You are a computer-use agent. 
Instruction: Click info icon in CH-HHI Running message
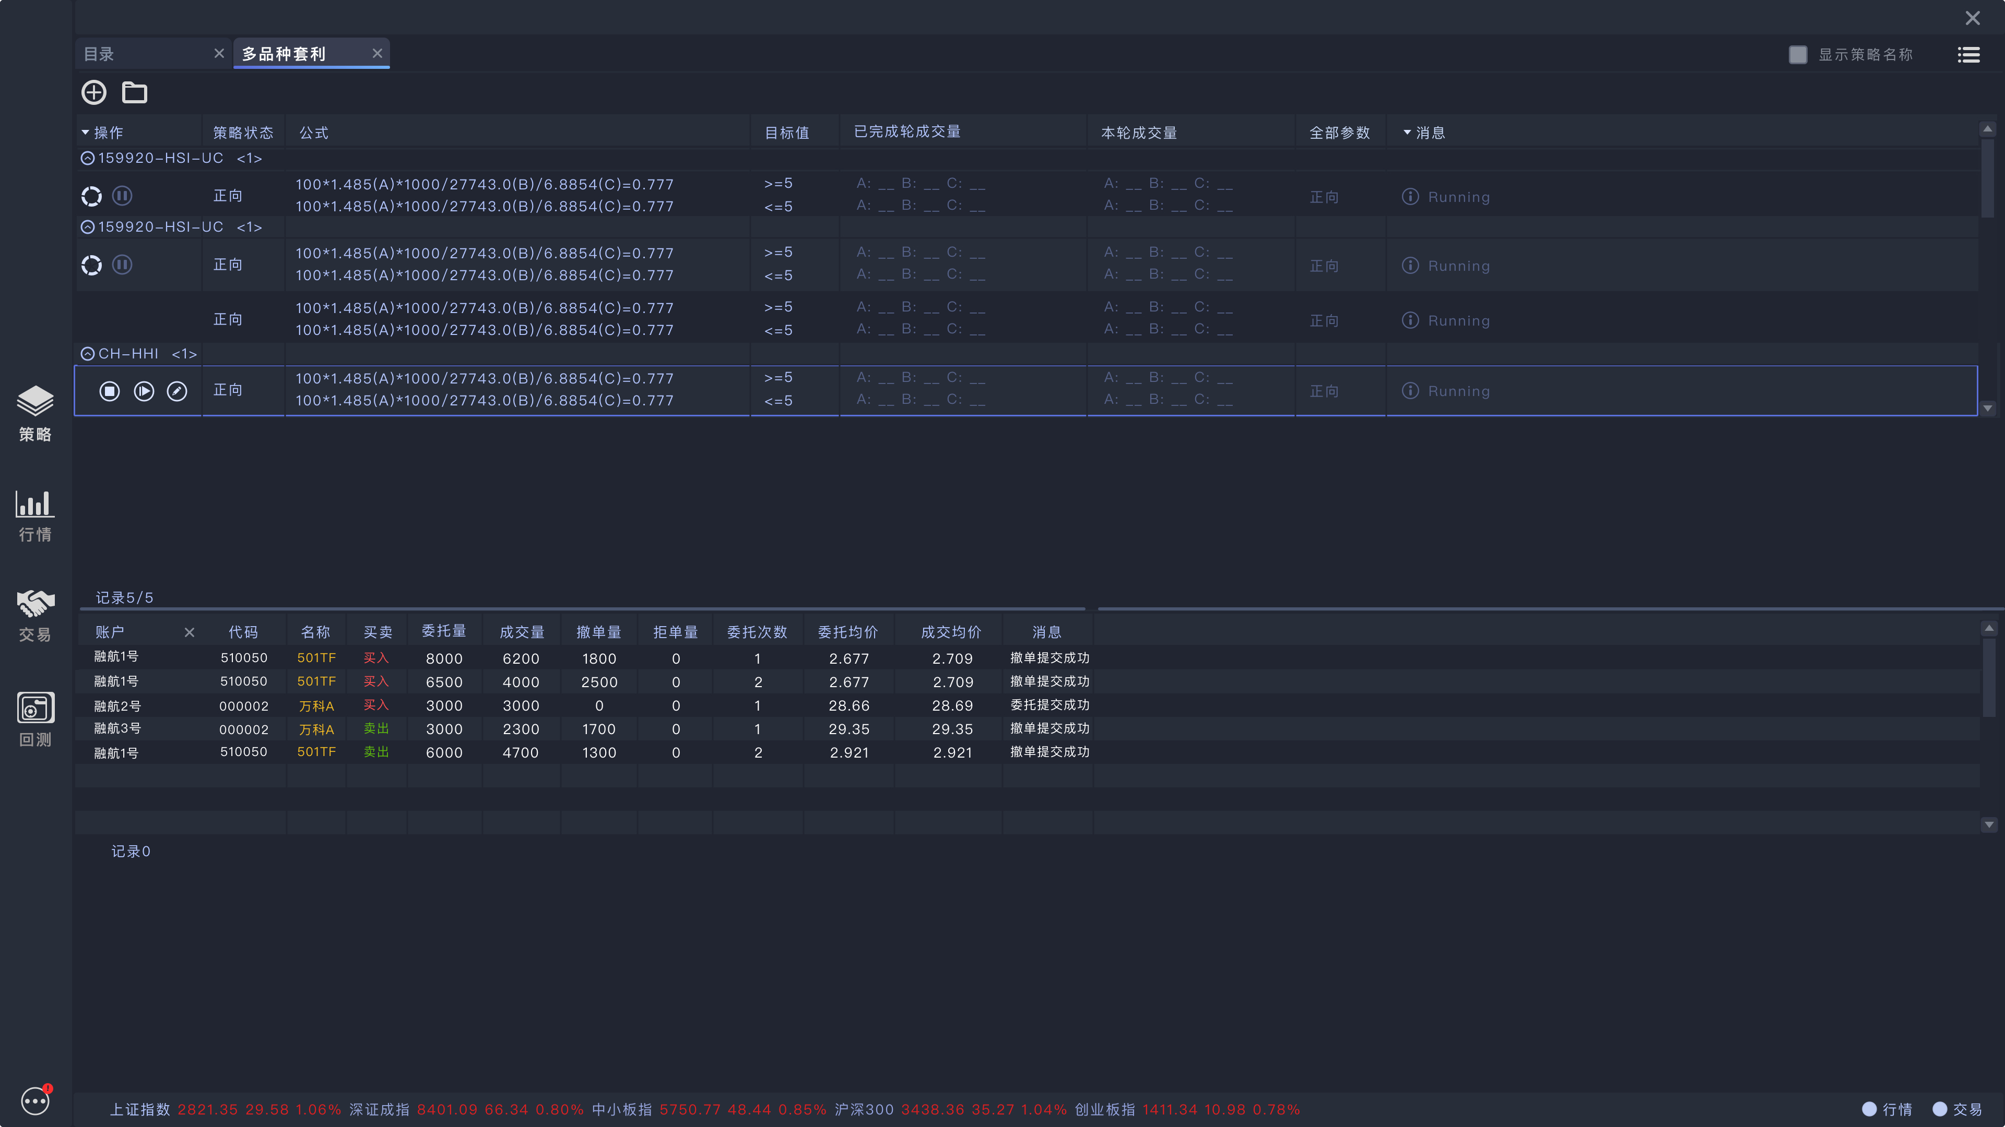pos(1410,391)
